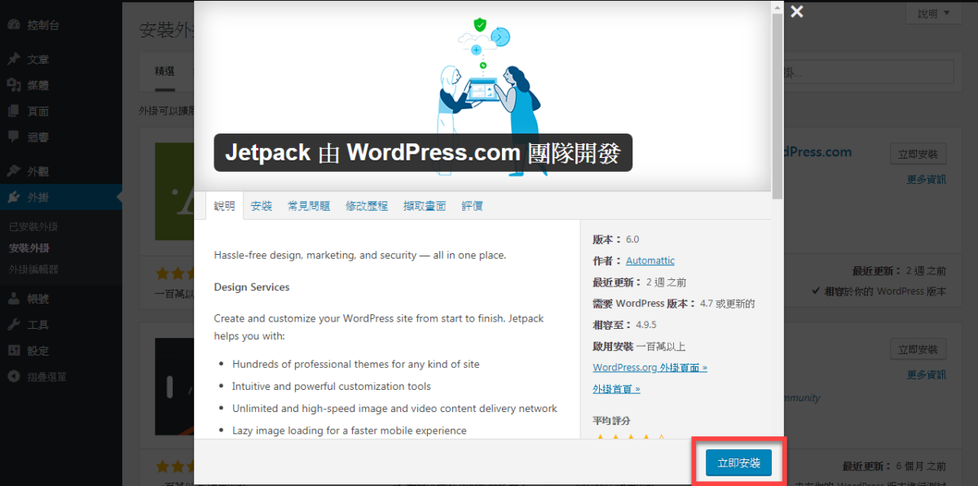Click 立即安裝 button in dialog footer
The width and height of the screenshot is (978, 486).
[739, 462]
